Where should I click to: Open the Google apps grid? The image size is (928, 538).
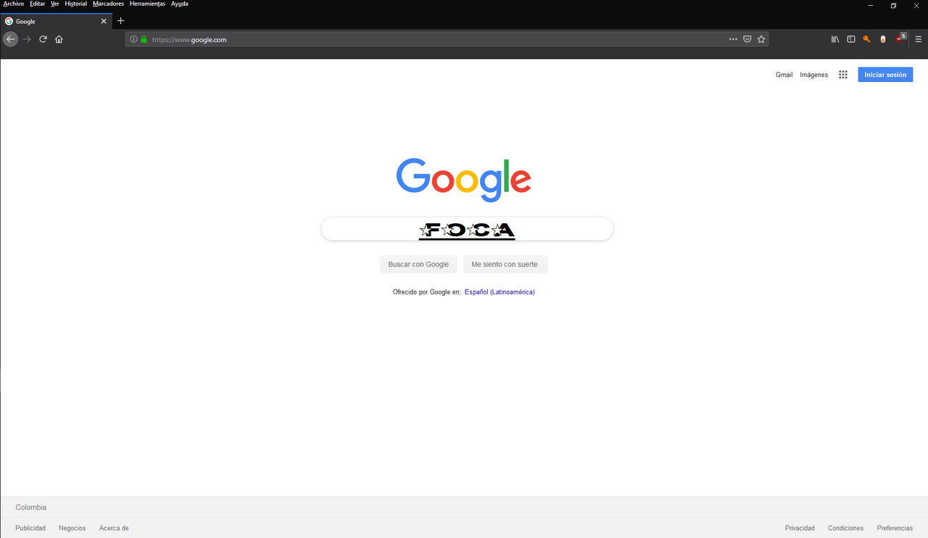pyautogui.click(x=843, y=75)
